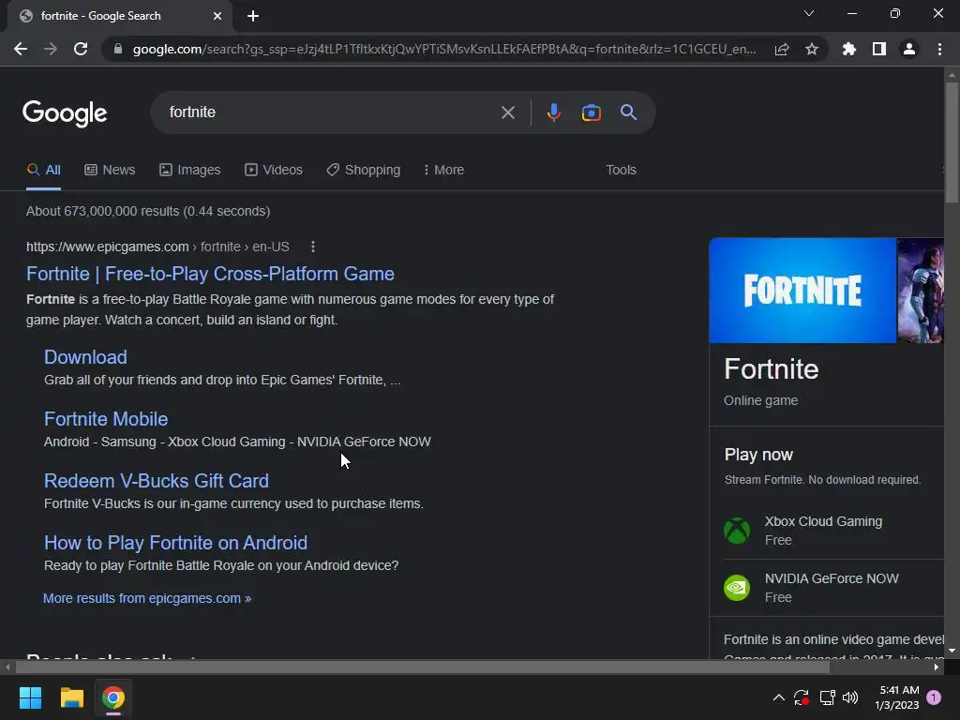Search by image with camera icon

pos(591,112)
